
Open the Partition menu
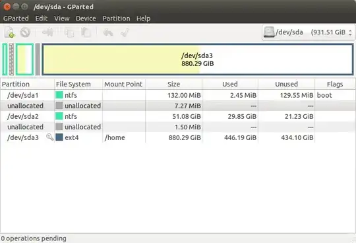point(116,18)
